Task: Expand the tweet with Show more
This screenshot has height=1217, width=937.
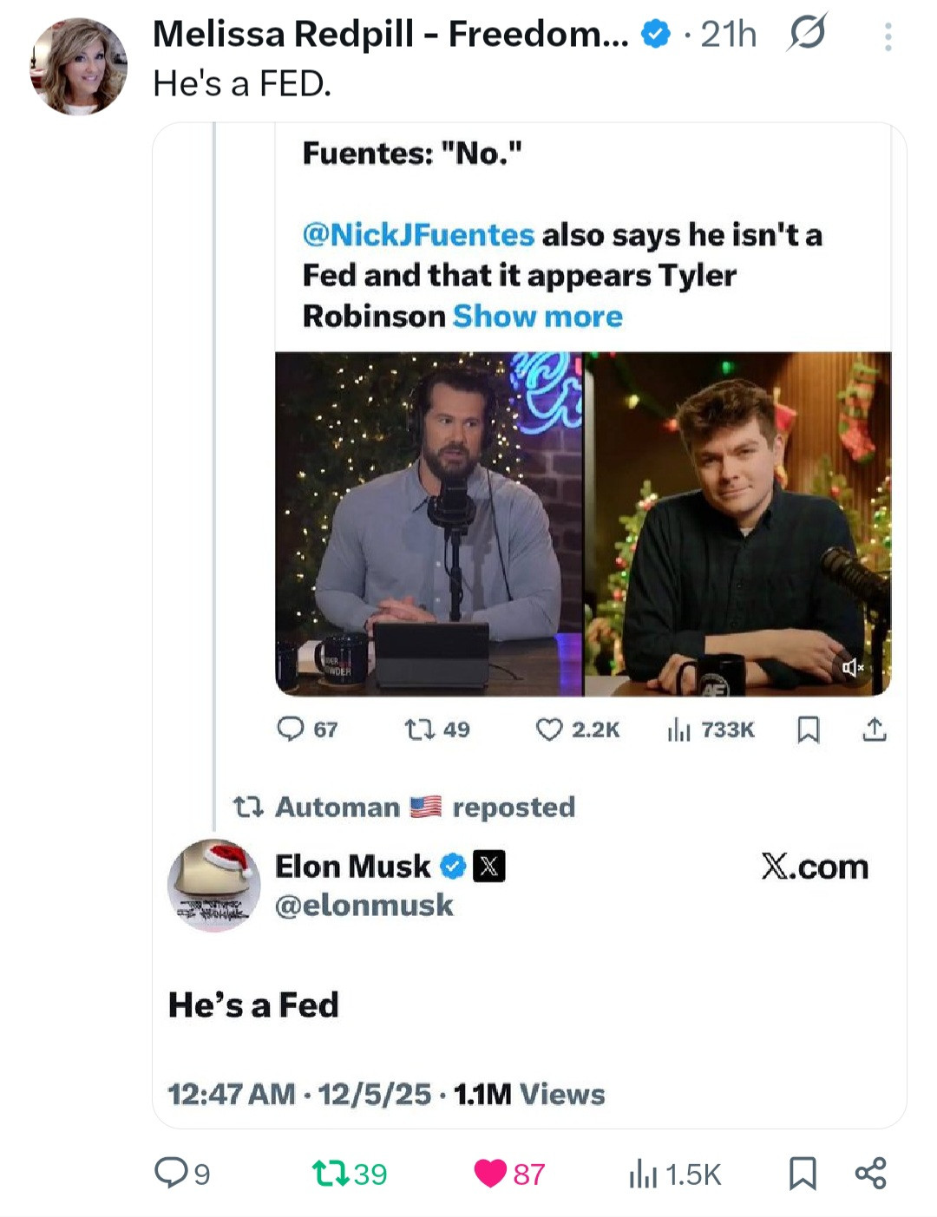Action: click(x=538, y=317)
